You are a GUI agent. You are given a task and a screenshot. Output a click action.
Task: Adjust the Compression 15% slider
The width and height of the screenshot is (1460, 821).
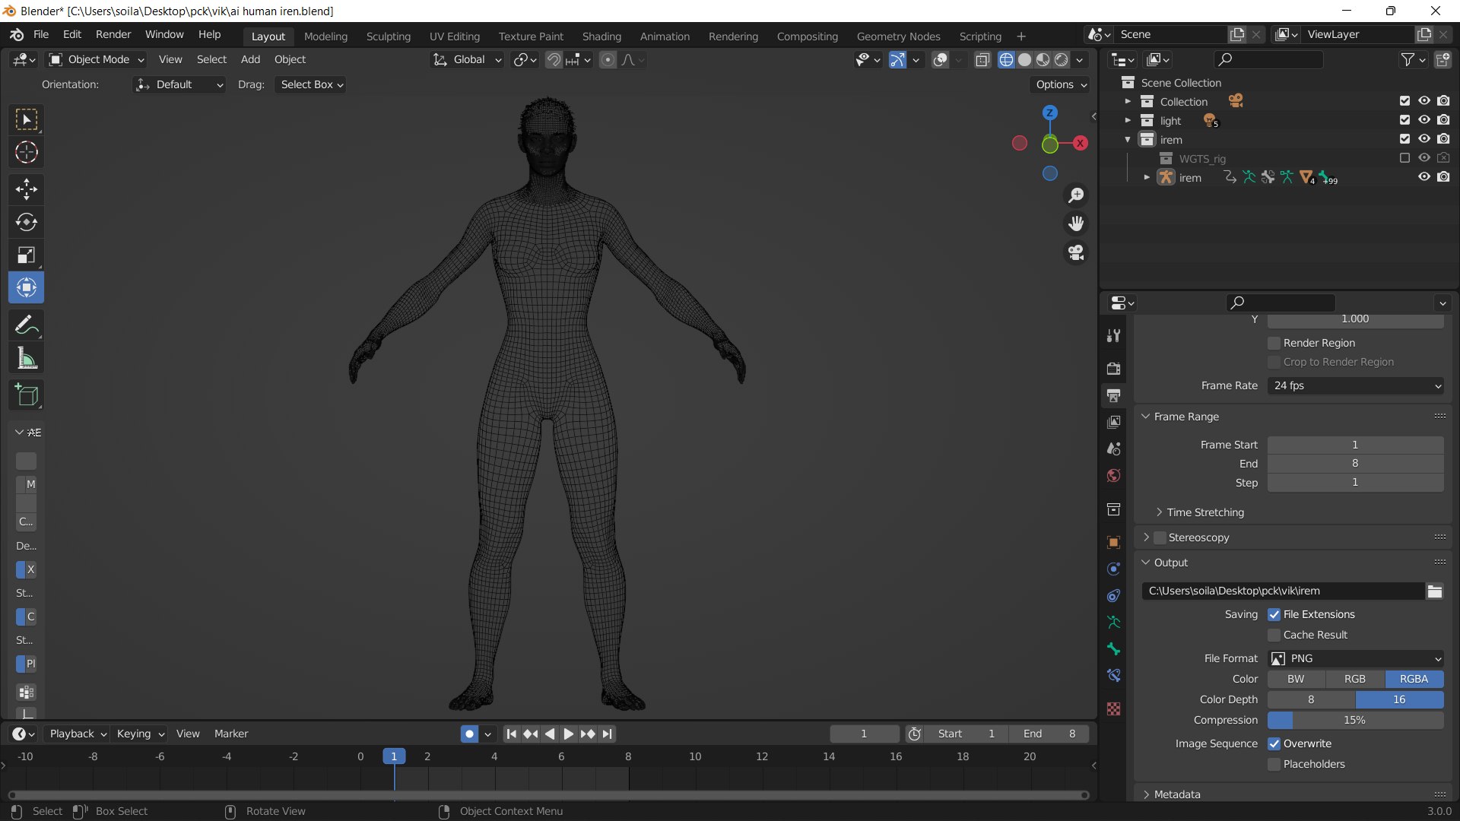pyautogui.click(x=1356, y=720)
